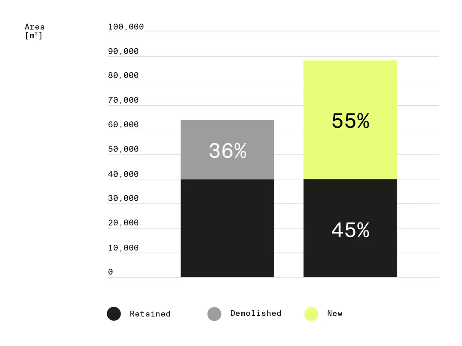Click the 50,000 axis label

[x=123, y=149]
